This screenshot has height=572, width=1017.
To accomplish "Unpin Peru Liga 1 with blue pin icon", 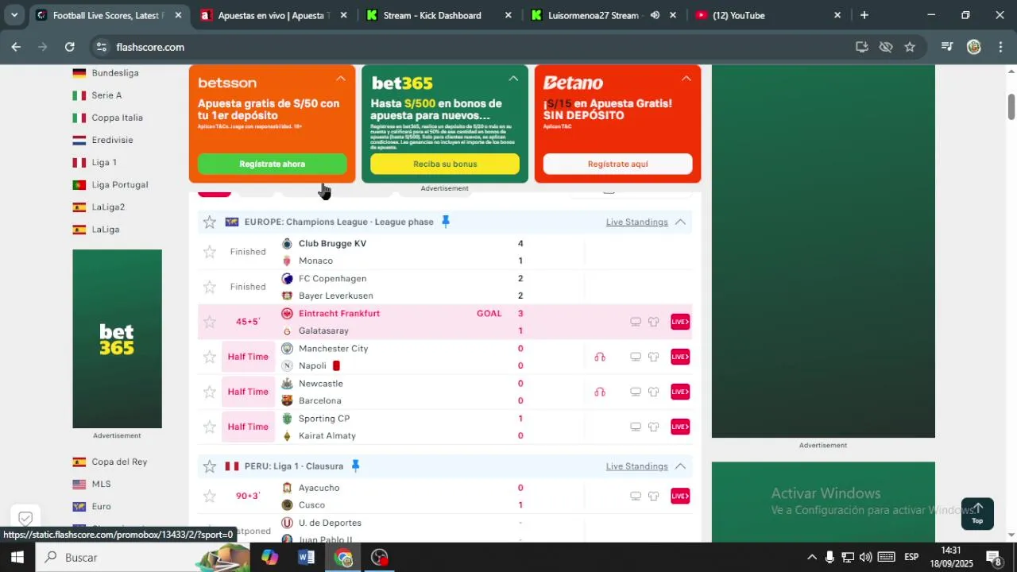I will [x=355, y=466].
